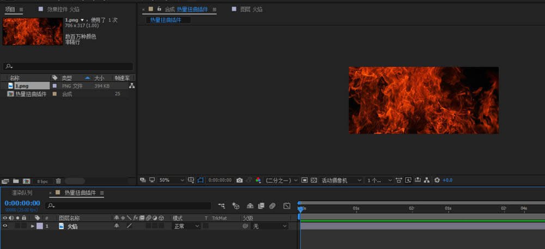Click the Fast Previews icon in viewer
The image size is (545, 249).
pyautogui.click(x=408, y=180)
